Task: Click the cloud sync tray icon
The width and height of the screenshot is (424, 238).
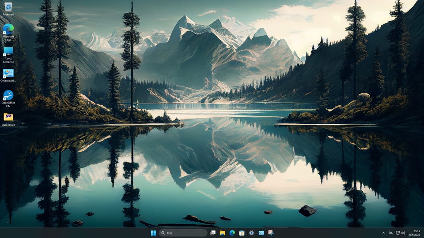Action: coord(391,233)
